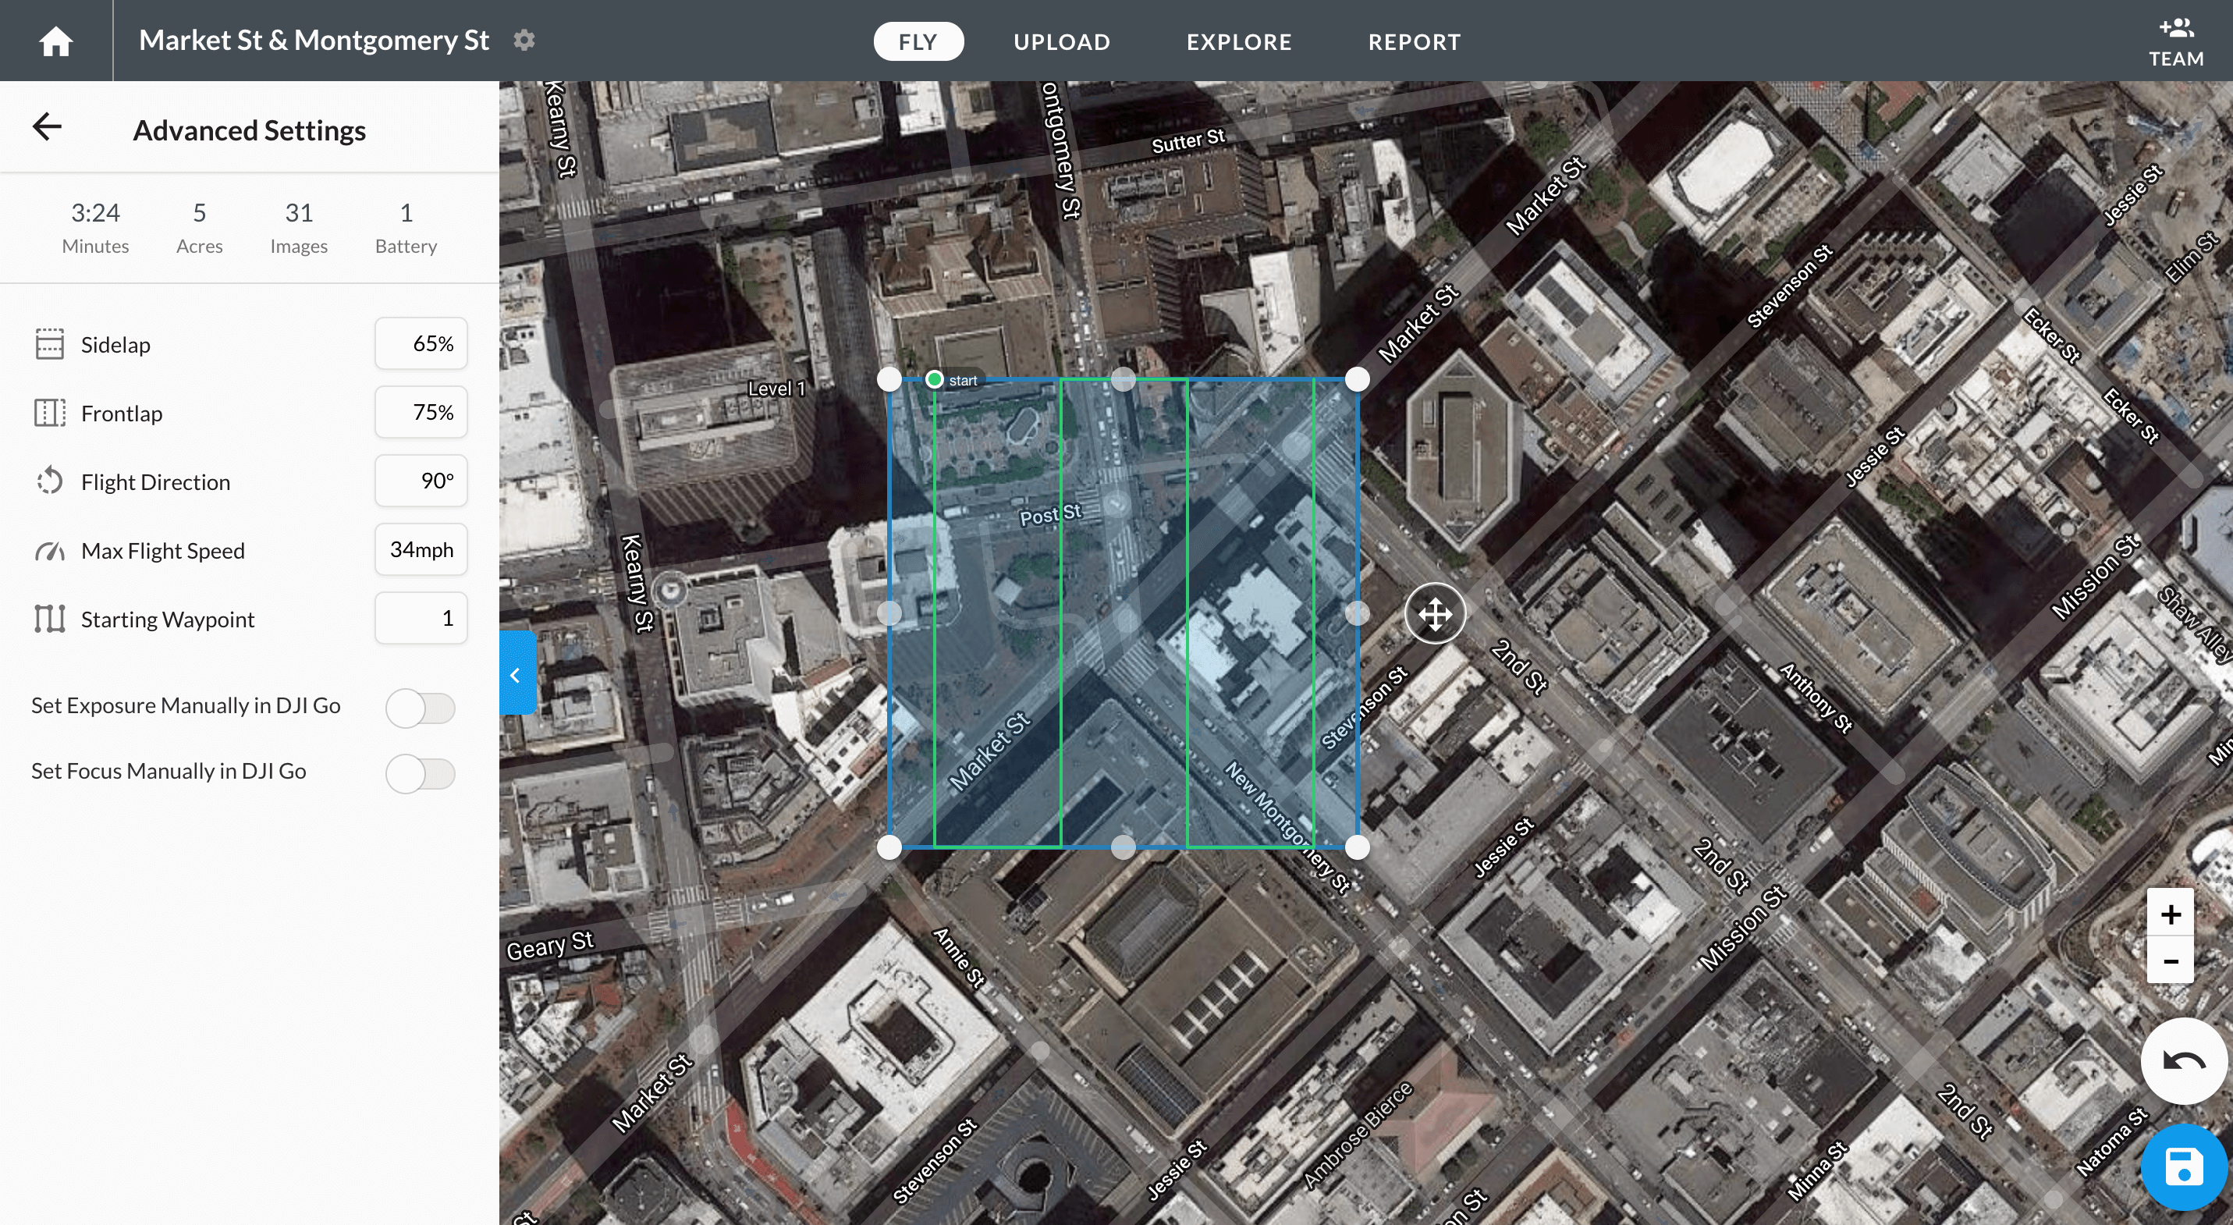Viewport: 2233px width, 1225px height.
Task: Click the back arrow to close Advanced Settings
Action: pyautogui.click(x=47, y=126)
